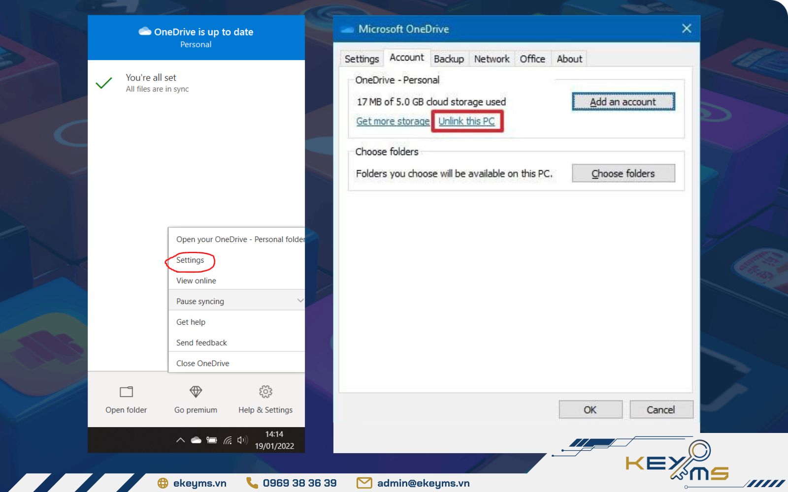Click the speaker volume icon in taskbar
Image resolution: width=788 pixels, height=492 pixels.
[x=242, y=439]
